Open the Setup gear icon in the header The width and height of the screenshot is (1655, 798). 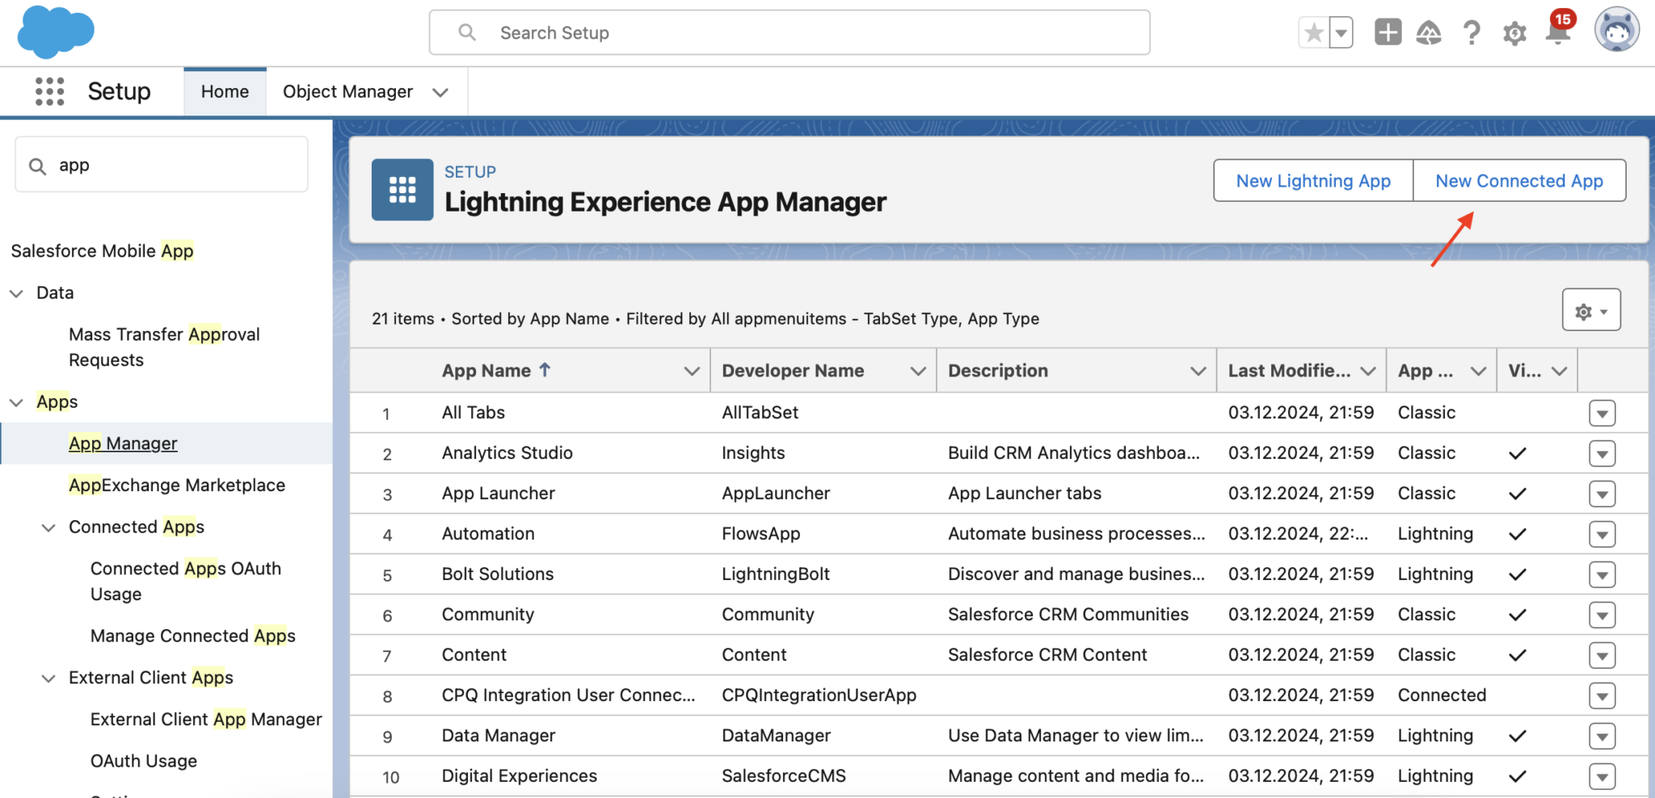[1514, 32]
